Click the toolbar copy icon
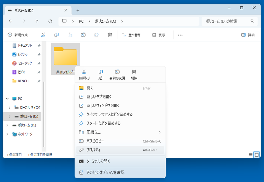 pyautogui.click(x=56, y=35)
